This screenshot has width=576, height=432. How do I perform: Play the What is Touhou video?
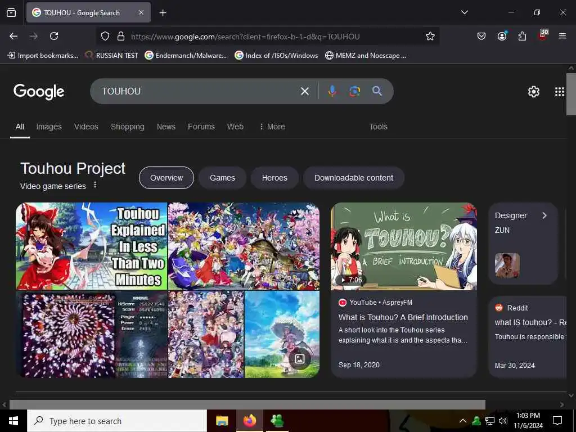coord(404,246)
